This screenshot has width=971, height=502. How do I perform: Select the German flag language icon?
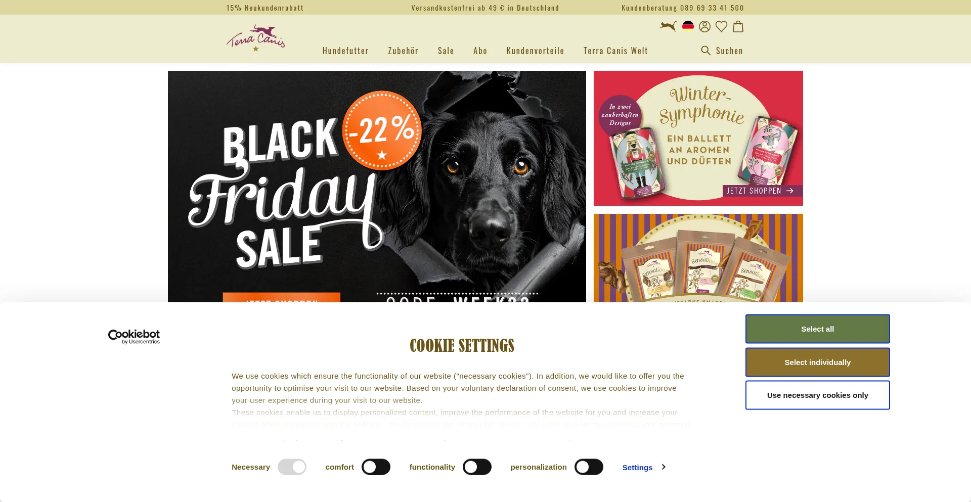point(688,26)
